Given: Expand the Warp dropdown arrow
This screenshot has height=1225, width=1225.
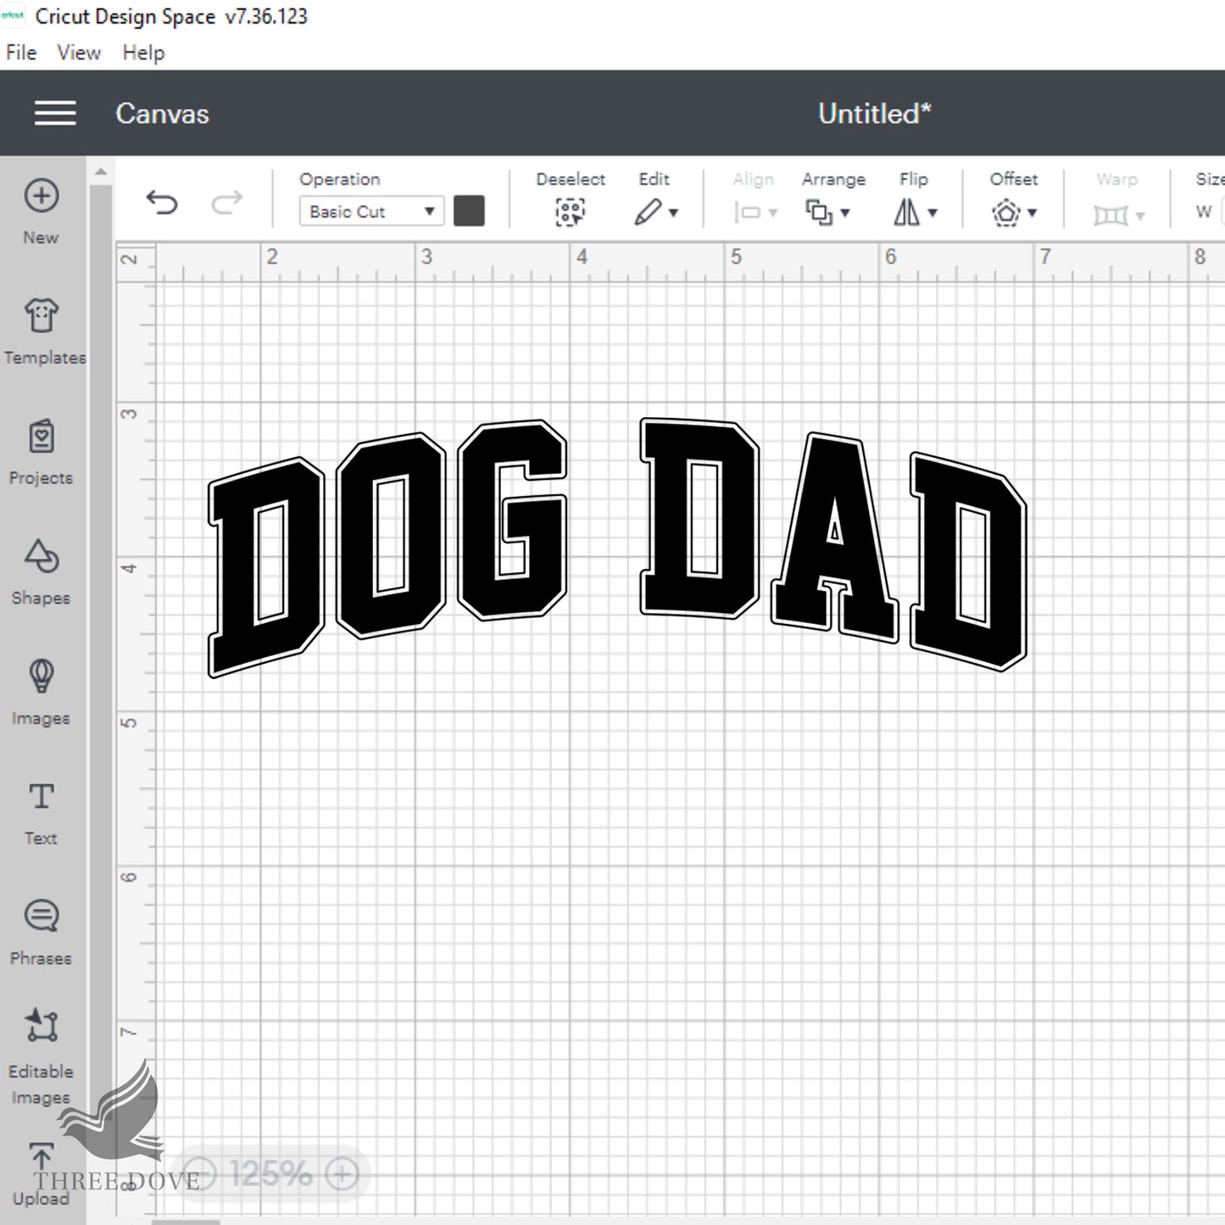Looking at the screenshot, I should click(1140, 216).
